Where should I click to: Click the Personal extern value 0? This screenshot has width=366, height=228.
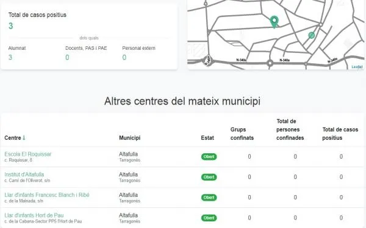click(124, 57)
